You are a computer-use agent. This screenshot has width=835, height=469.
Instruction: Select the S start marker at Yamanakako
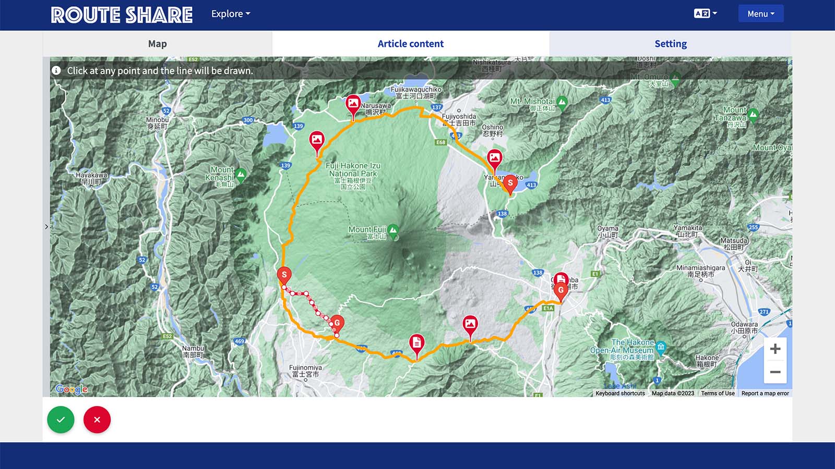point(510,184)
